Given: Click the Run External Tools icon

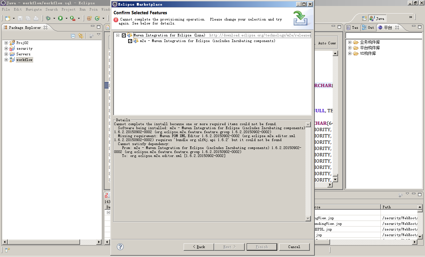Looking at the screenshot, I should (x=72, y=18).
